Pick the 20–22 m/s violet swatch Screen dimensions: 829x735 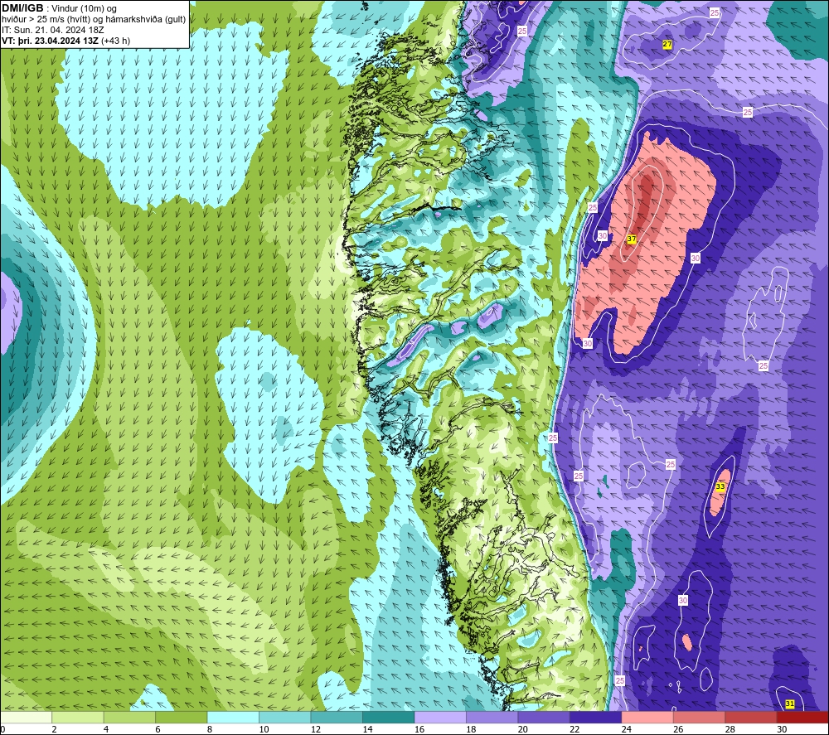(544, 717)
